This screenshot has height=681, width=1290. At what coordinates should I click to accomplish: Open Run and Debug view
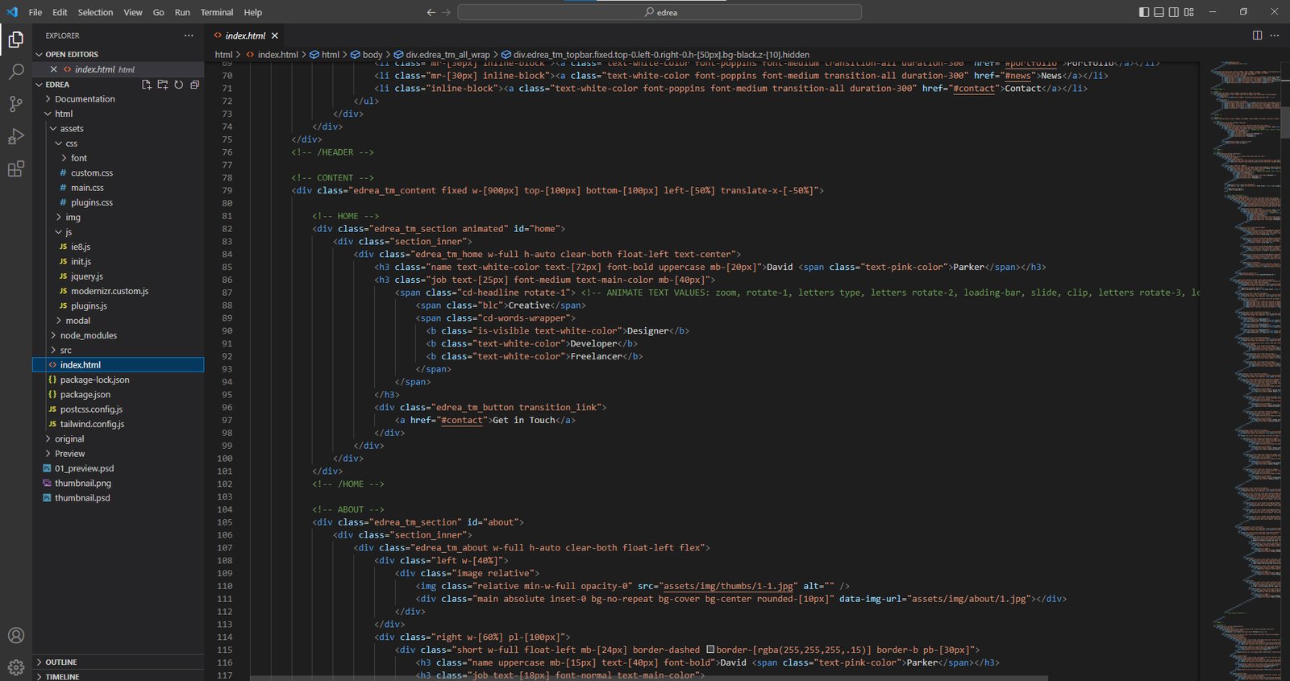pyautogui.click(x=16, y=137)
